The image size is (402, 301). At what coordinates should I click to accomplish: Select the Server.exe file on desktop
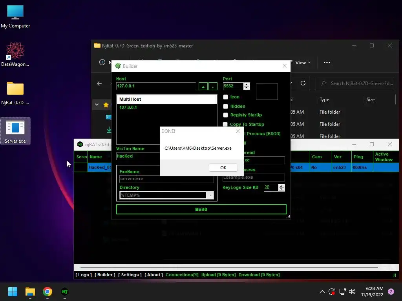click(x=15, y=131)
